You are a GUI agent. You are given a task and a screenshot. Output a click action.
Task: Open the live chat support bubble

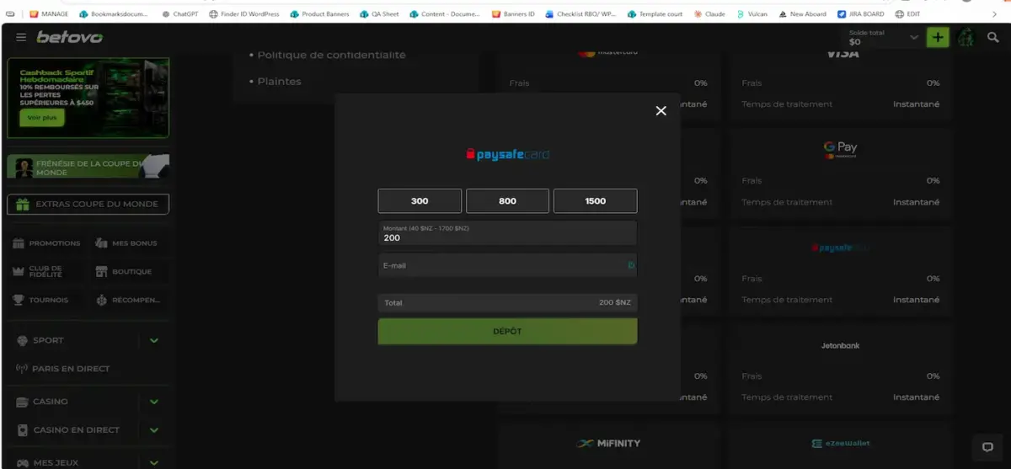click(x=988, y=447)
